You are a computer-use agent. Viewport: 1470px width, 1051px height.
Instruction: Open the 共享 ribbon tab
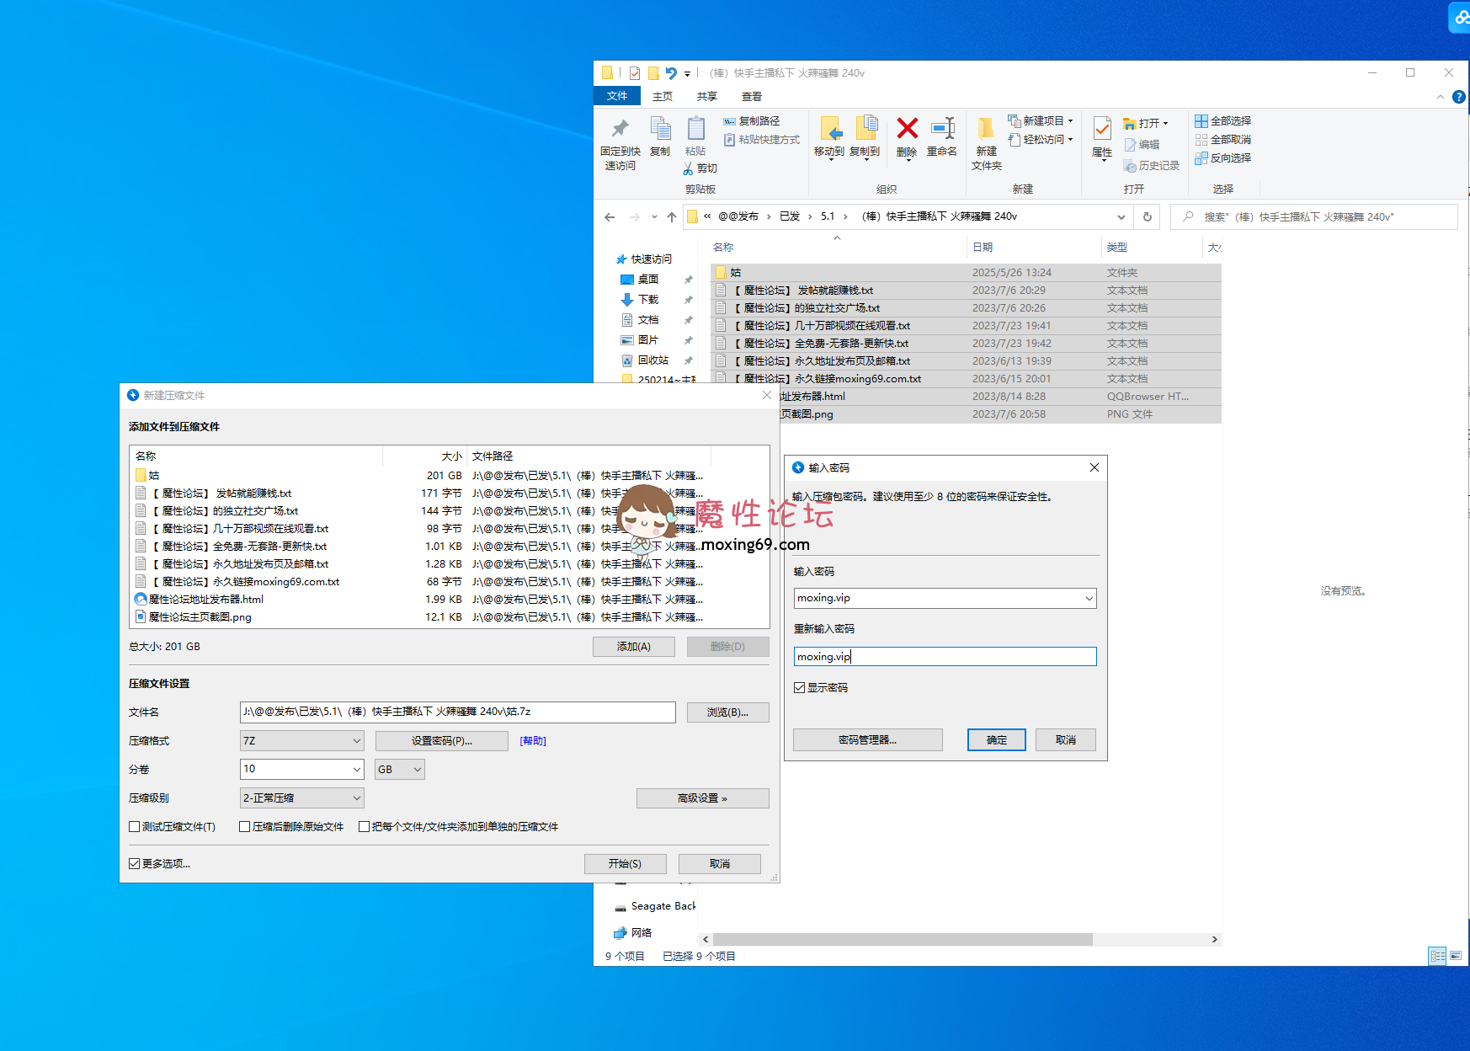coord(706,97)
